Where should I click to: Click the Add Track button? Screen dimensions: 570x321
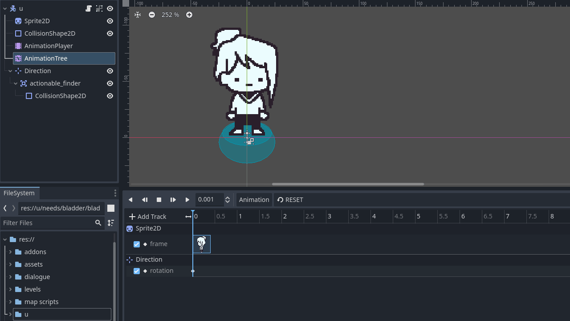pos(147,217)
